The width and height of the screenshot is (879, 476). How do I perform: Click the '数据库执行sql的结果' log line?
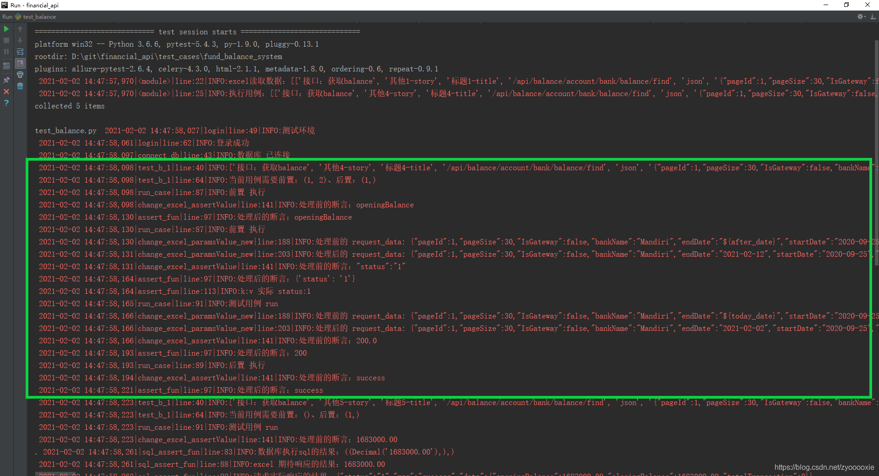click(249, 452)
